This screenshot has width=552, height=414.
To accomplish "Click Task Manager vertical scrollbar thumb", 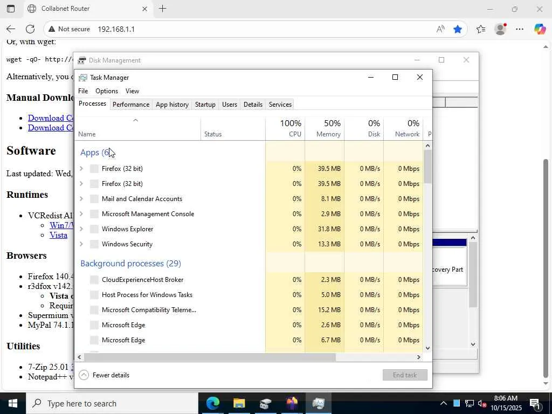I will pyautogui.click(x=427, y=167).
